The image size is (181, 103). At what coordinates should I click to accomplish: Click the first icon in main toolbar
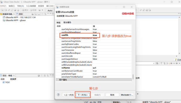(2, 10)
